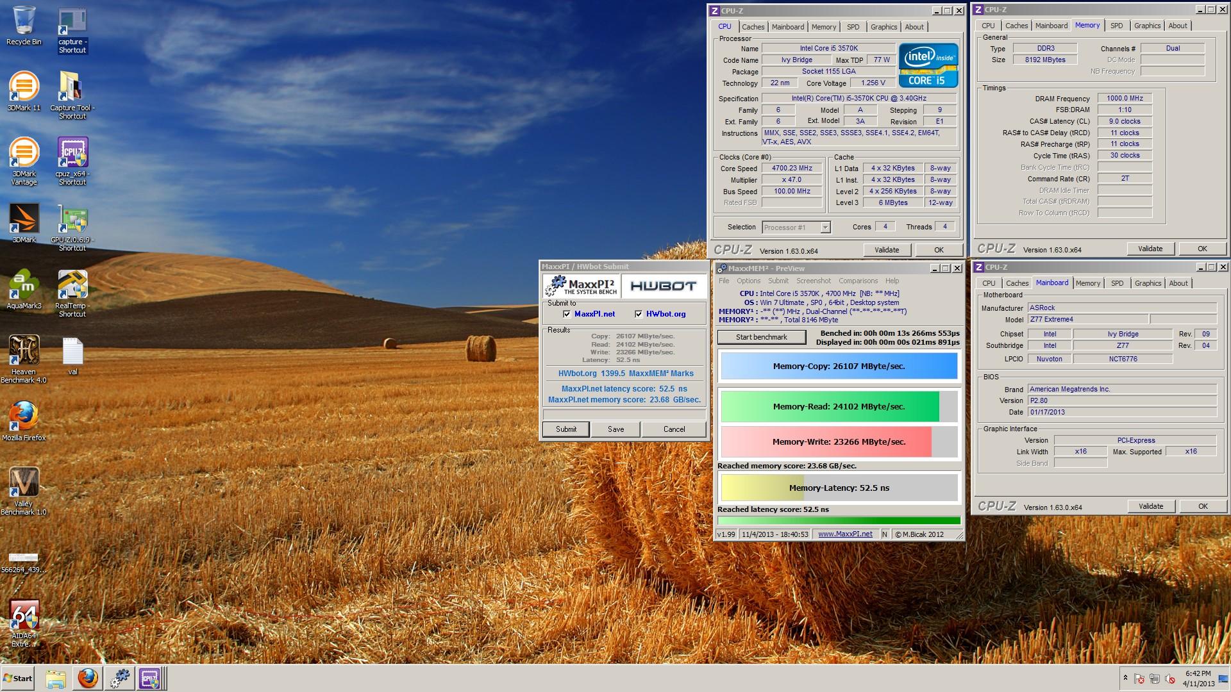Switch to Caches tab in top-left CPU-Z
This screenshot has width=1231, height=692.
click(753, 27)
